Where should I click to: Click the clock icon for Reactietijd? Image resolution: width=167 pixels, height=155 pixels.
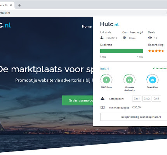124,38
